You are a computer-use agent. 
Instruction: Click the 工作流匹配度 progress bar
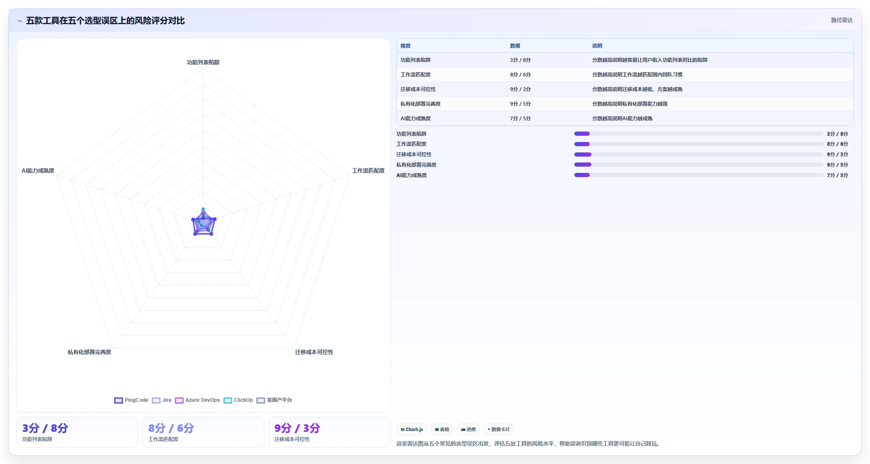pyautogui.click(x=699, y=144)
